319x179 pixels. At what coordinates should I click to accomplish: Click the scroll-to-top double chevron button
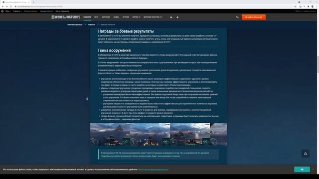coord(306,154)
